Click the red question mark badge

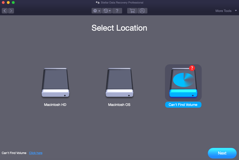(192, 68)
